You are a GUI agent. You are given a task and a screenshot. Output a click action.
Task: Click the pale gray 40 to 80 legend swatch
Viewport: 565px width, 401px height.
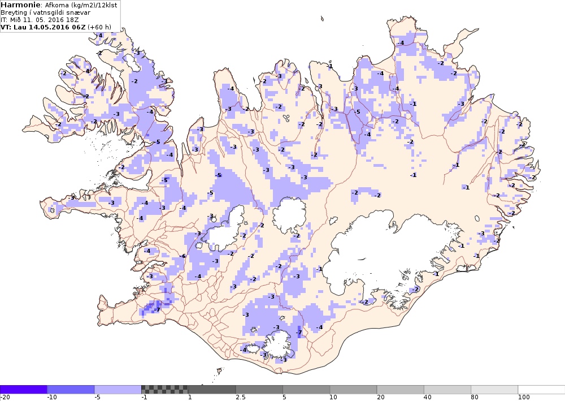[447, 390]
